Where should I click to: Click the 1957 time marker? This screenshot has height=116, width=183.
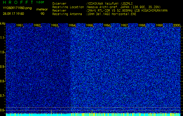pyautogui.click(x=124, y=25)
